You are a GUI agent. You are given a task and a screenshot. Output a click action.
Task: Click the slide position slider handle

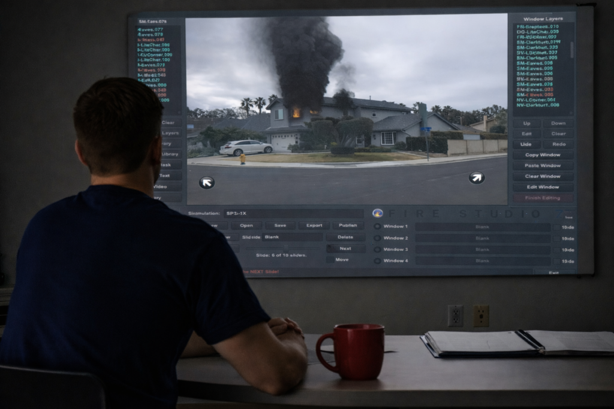[286, 248]
